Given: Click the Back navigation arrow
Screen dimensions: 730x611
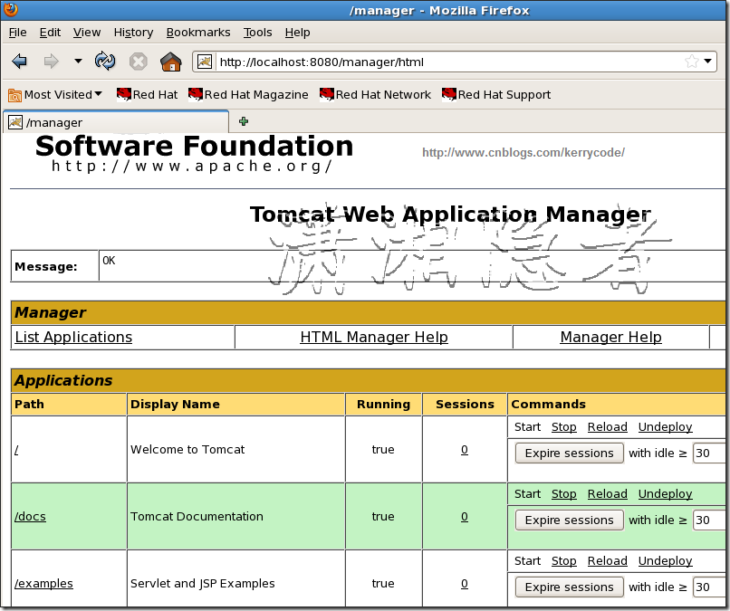Looking at the screenshot, I should [x=20, y=61].
